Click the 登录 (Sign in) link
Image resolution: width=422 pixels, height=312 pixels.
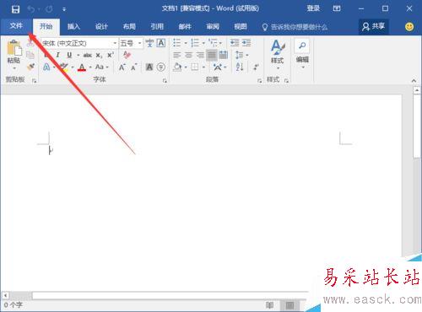[313, 8]
